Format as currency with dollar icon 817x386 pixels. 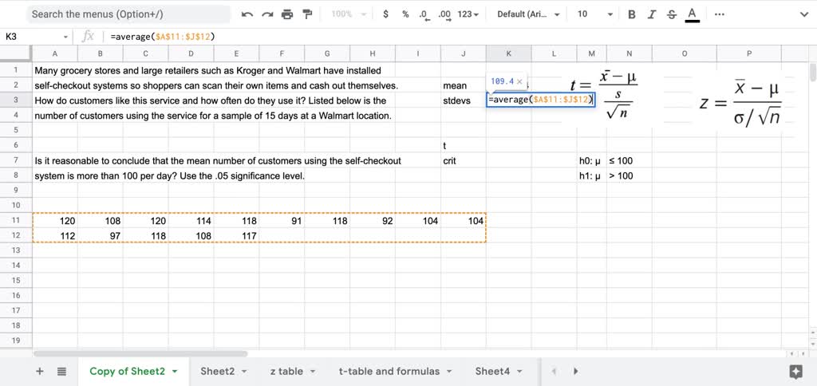(386, 14)
